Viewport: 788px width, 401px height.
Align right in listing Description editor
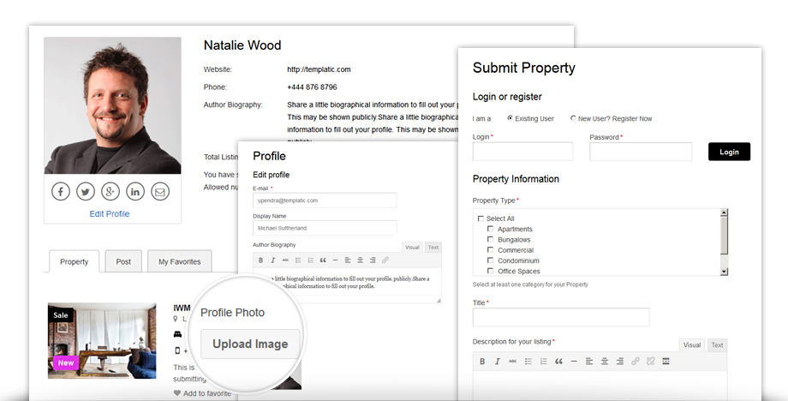click(x=620, y=362)
